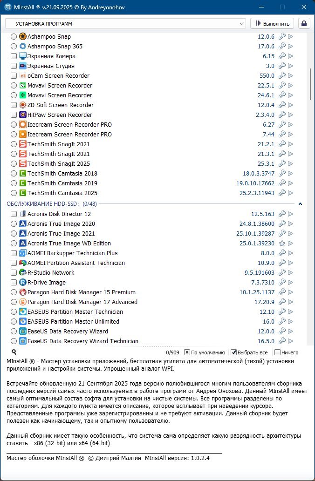Click the oCam Screen Recorder icon
This screenshot has height=481, width=315.
tap(23, 76)
